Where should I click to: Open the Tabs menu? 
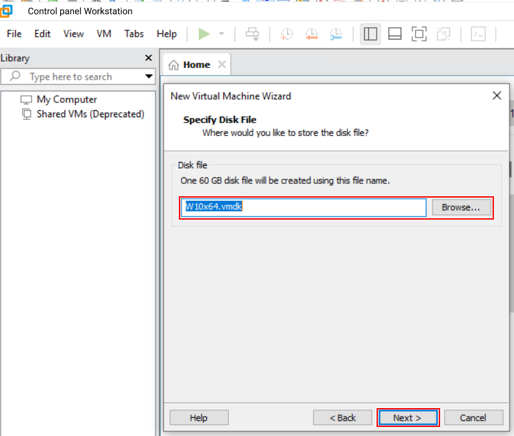coord(134,34)
